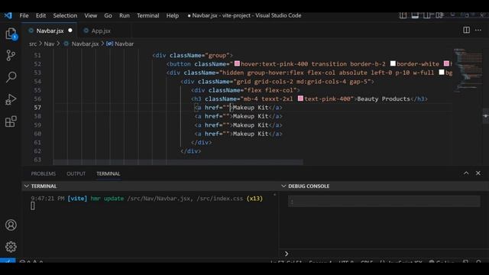Click pink swatch before hover:text-pink-400
This screenshot has height=275, width=489.
[x=237, y=63]
